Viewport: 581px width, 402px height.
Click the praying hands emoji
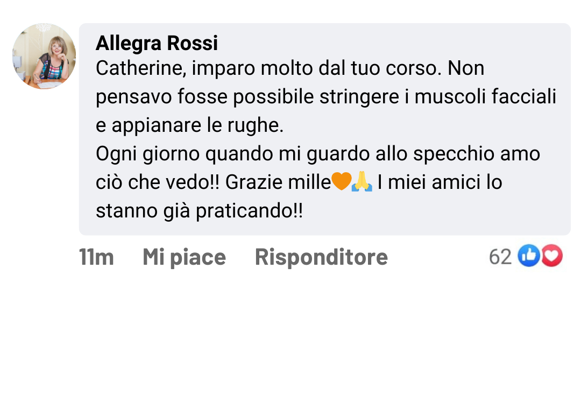pyautogui.click(x=362, y=182)
